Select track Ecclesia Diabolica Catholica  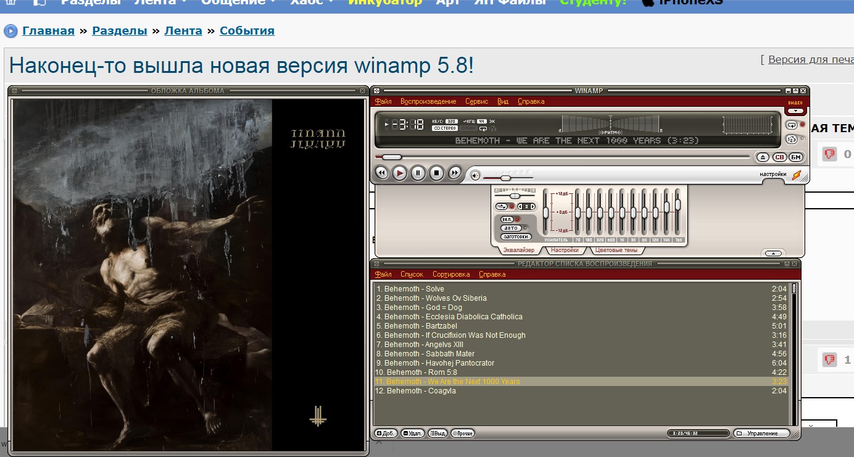(581, 317)
